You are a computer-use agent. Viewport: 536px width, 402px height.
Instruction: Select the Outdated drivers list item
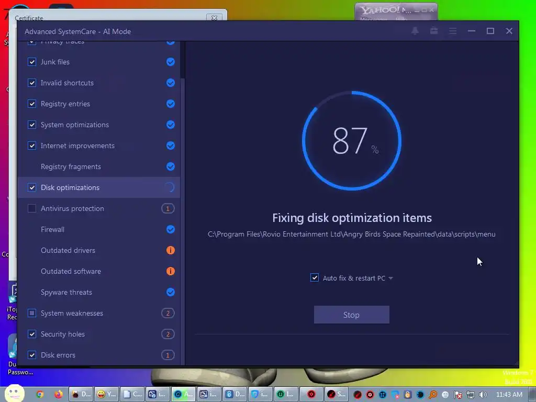[x=99, y=250]
